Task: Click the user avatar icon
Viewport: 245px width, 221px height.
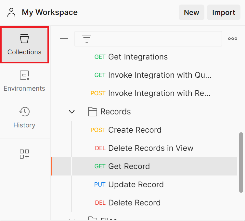Action: click(11, 12)
